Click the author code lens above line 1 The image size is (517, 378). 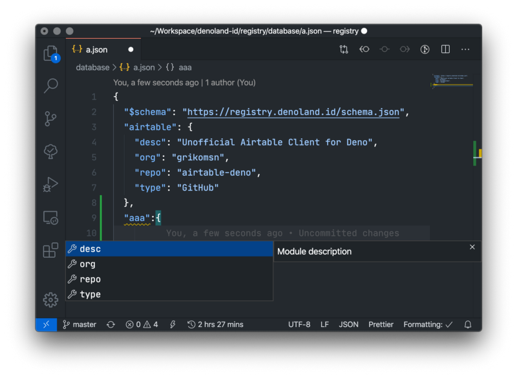(x=184, y=83)
